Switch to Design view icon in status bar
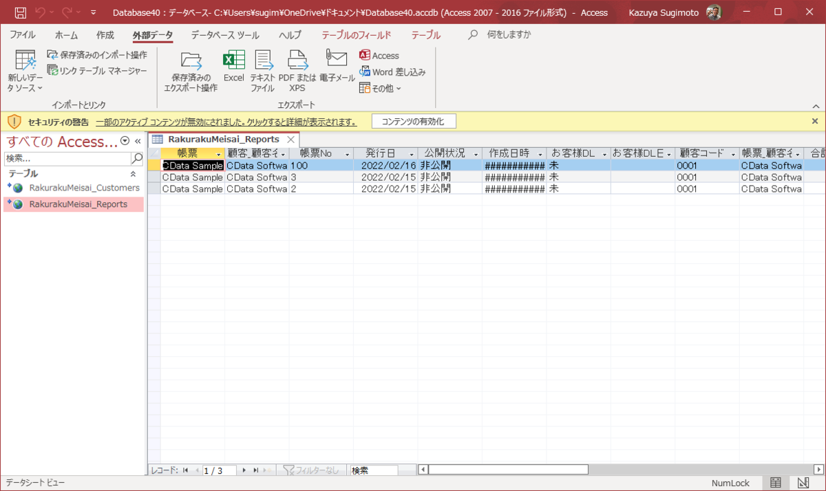 pyautogui.click(x=802, y=483)
